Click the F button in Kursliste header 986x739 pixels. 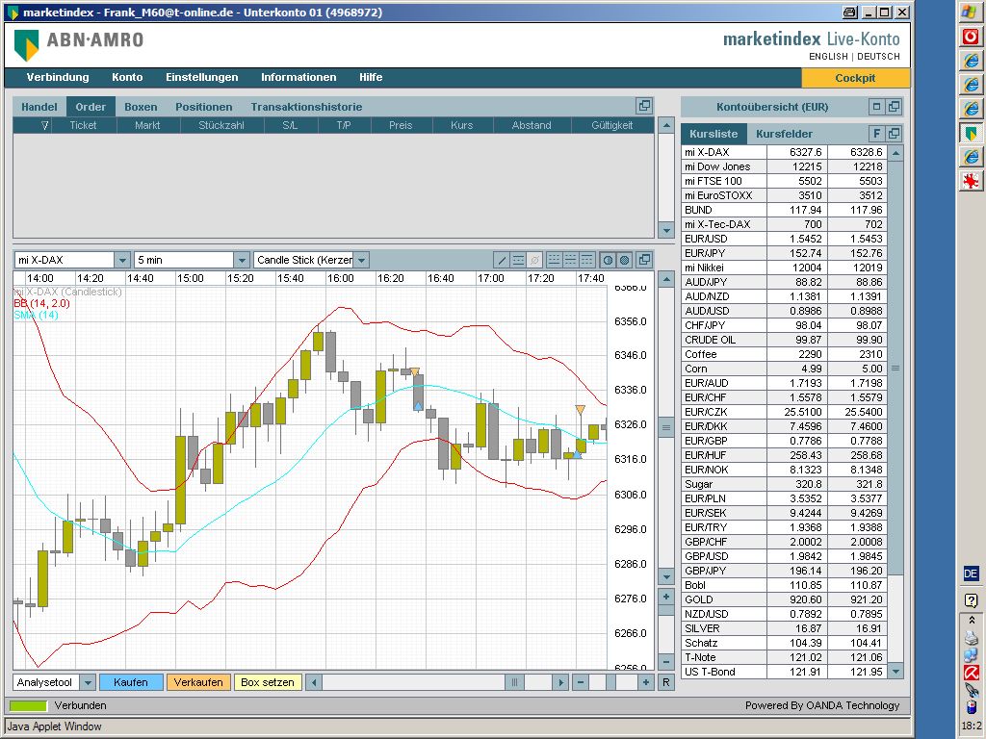[x=876, y=134]
